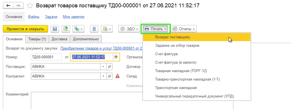Choose Счет-фактура (в валюте) print form
The height and width of the screenshot is (109, 291).
[x=197, y=62]
